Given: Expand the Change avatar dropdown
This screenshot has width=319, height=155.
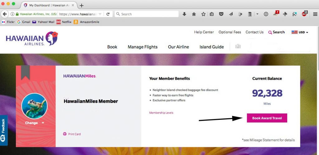Looking at the screenshot, I should 34,123.
